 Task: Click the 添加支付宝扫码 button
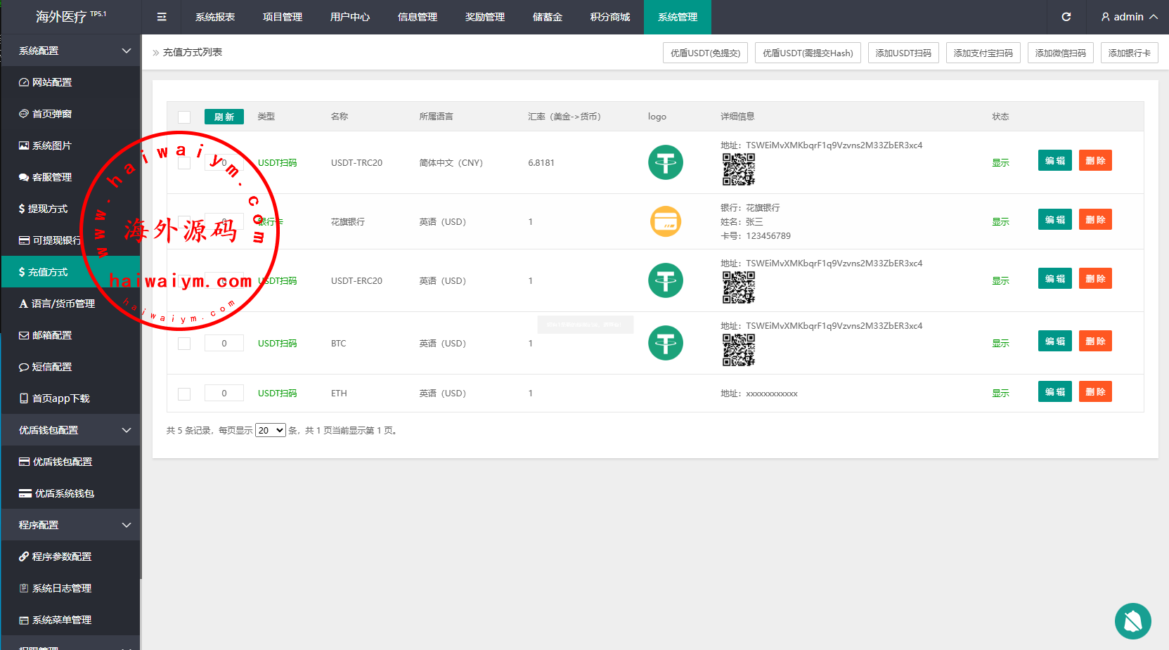point(983,53)
